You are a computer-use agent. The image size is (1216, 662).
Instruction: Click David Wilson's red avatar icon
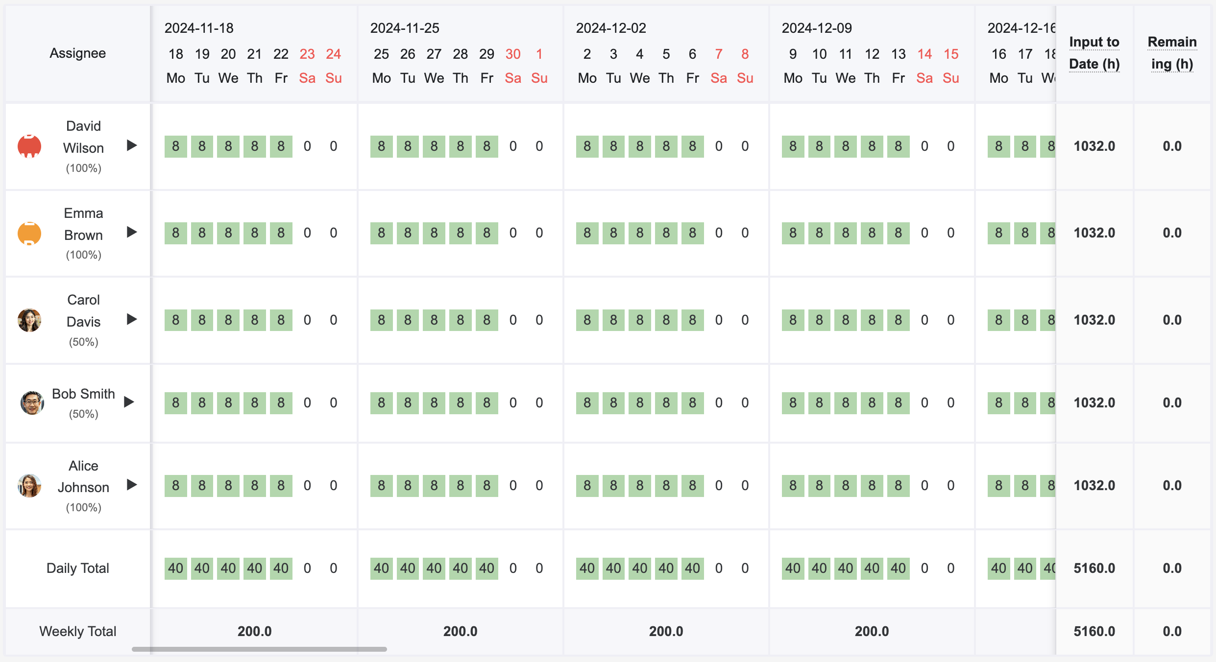coord(29,146)
